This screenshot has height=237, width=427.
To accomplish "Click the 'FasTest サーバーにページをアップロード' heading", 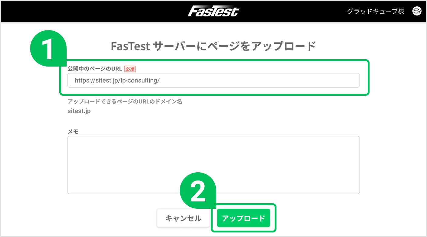I will click(x=213, y=46).
